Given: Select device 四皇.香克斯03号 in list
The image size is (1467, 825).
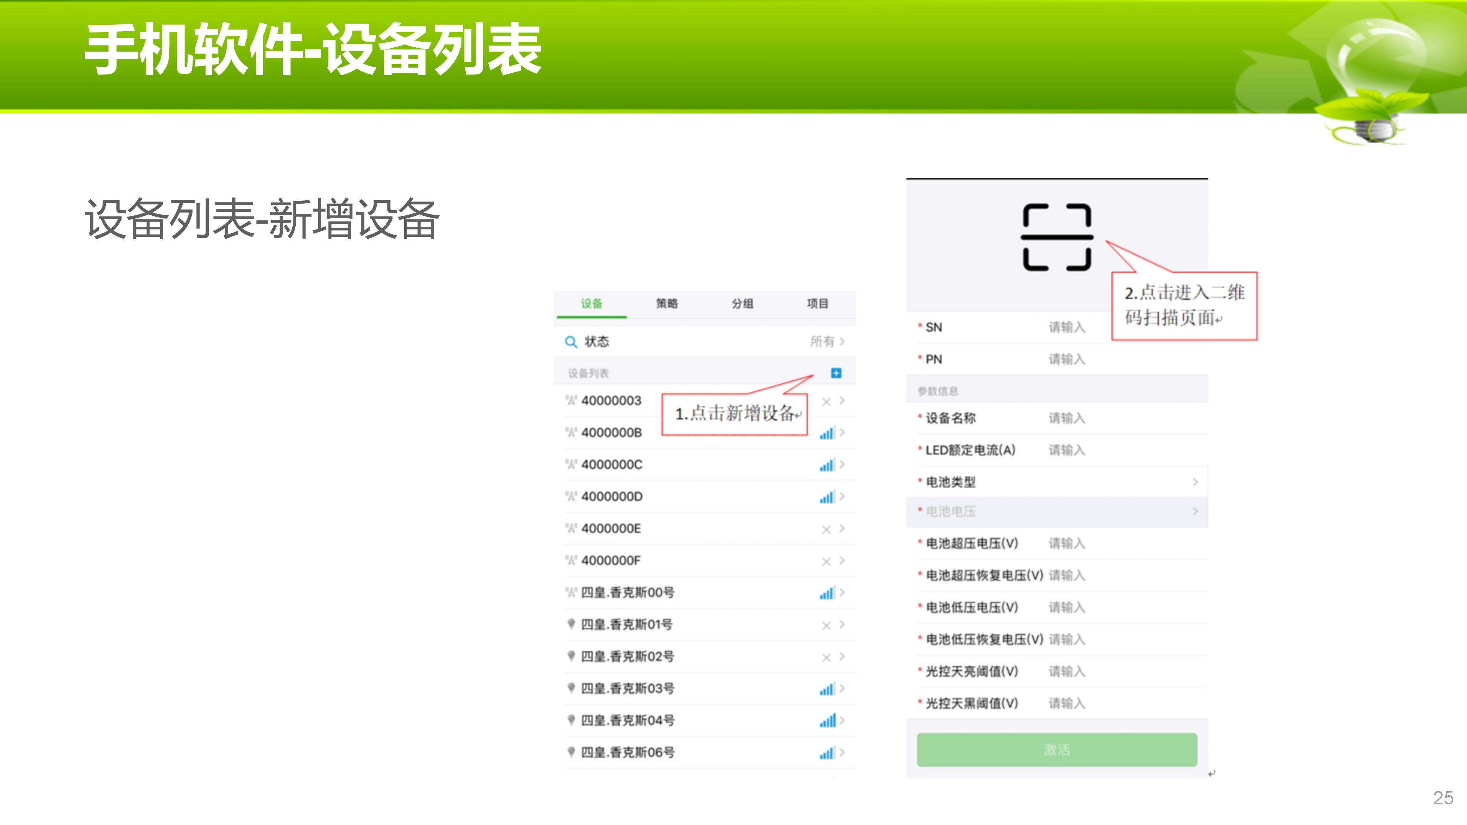Looking at the screenshot, I should [x=628, y=688].
